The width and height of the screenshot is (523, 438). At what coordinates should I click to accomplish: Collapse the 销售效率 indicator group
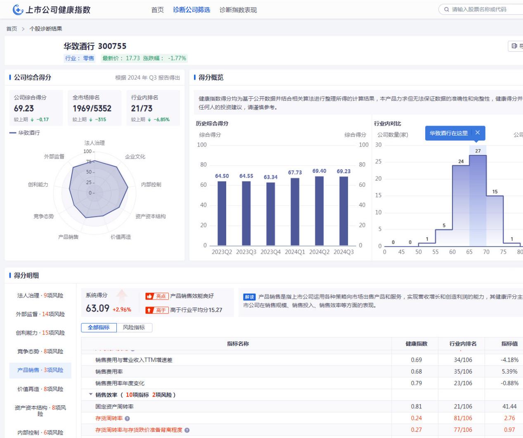click(91, 395)
